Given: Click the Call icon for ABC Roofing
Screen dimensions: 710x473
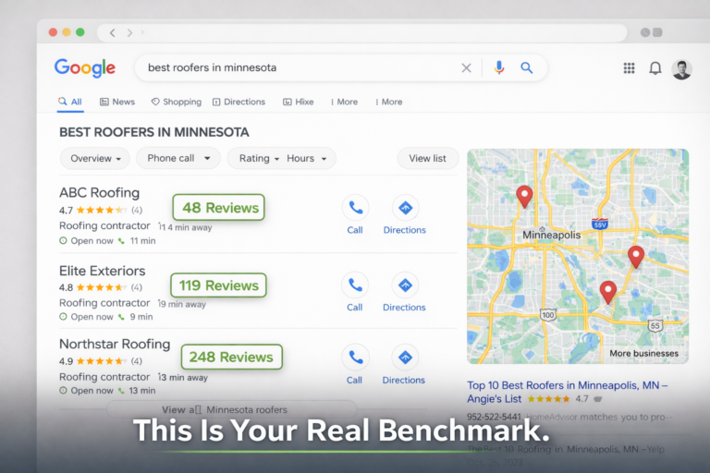Looking at the screenshot, I should 355,208.
